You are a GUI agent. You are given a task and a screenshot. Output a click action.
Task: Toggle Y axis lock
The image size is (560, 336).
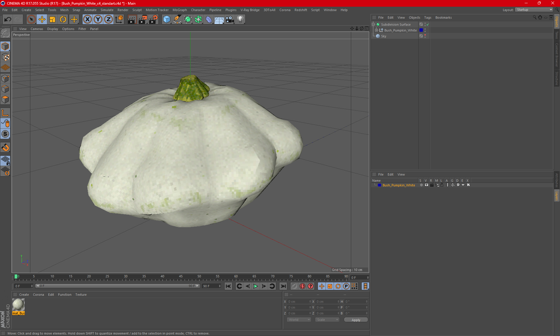[x=98, y=20]
